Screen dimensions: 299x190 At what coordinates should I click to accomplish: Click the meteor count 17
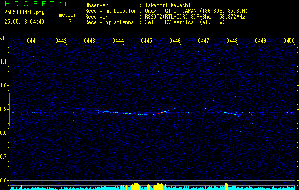[x=69, y=22]
